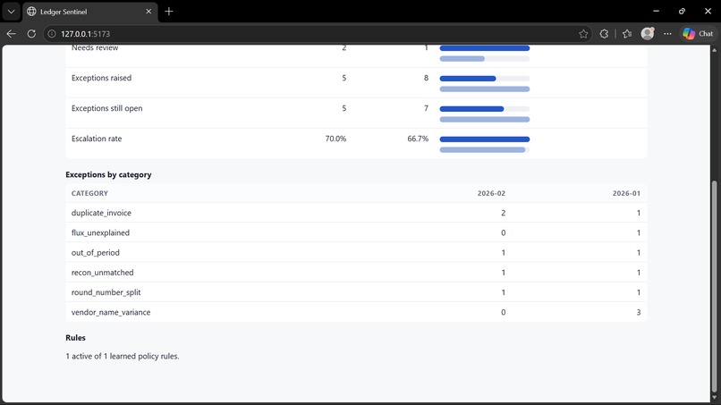Click the duplicate_invoice 2026-02 value 2
This screenshot has width=721, height=405.
point(503,213)
